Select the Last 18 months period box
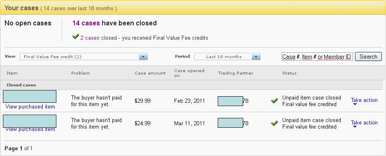The image size is (386, 156). (x=227, y=57)
